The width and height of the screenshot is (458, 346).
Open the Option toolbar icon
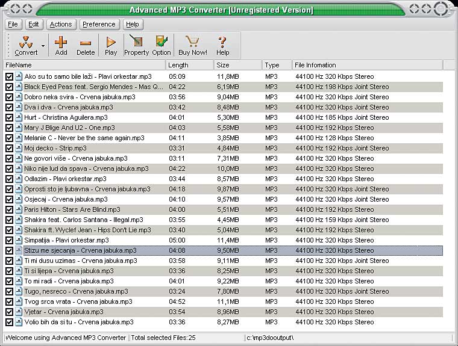point(162,42)
